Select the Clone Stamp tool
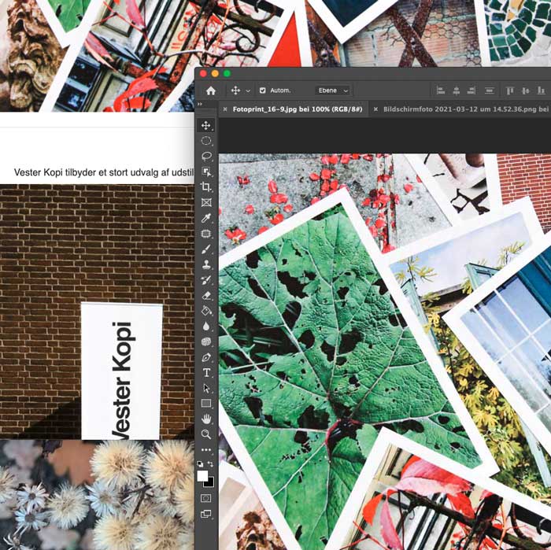Viewport: 551px width, 550px height. point(206,264)
